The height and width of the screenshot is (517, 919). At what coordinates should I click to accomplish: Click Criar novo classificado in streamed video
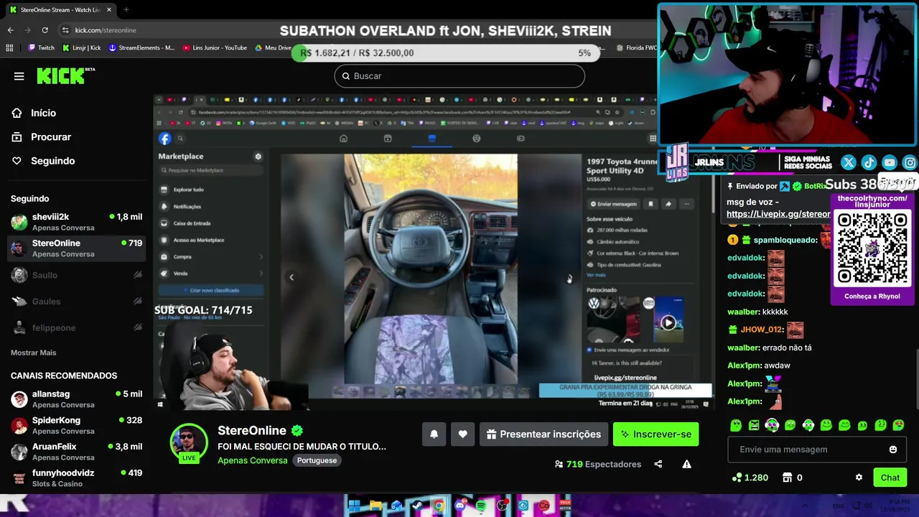[211, 290]
